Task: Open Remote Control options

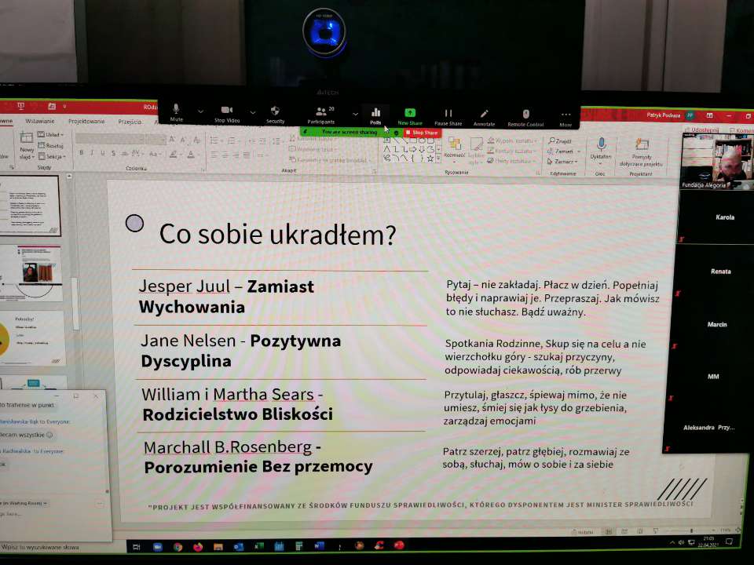Action: [525, 118]
